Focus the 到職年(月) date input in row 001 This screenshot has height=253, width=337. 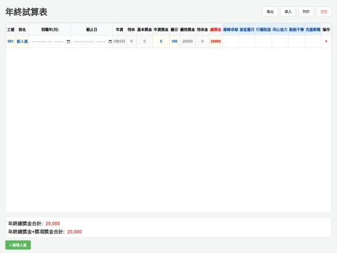click(50, 41)
